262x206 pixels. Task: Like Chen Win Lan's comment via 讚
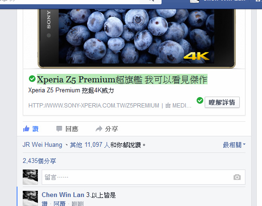45,204
